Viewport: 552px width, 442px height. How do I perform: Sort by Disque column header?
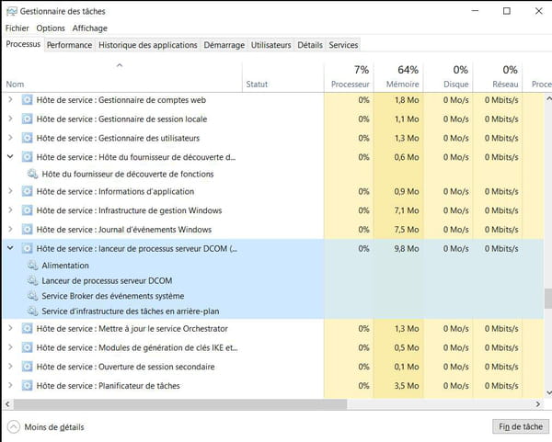[448, 77]
